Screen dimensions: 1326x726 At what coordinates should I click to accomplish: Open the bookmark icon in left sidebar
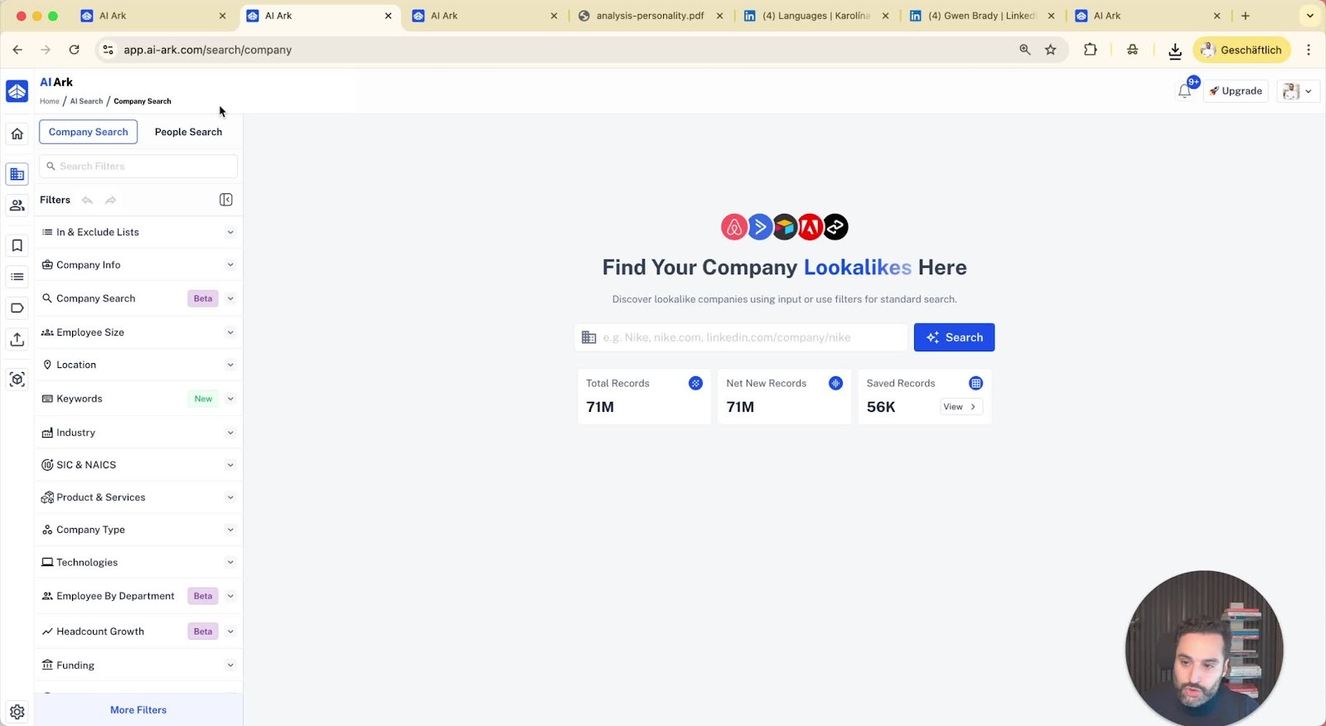[17, 245]
